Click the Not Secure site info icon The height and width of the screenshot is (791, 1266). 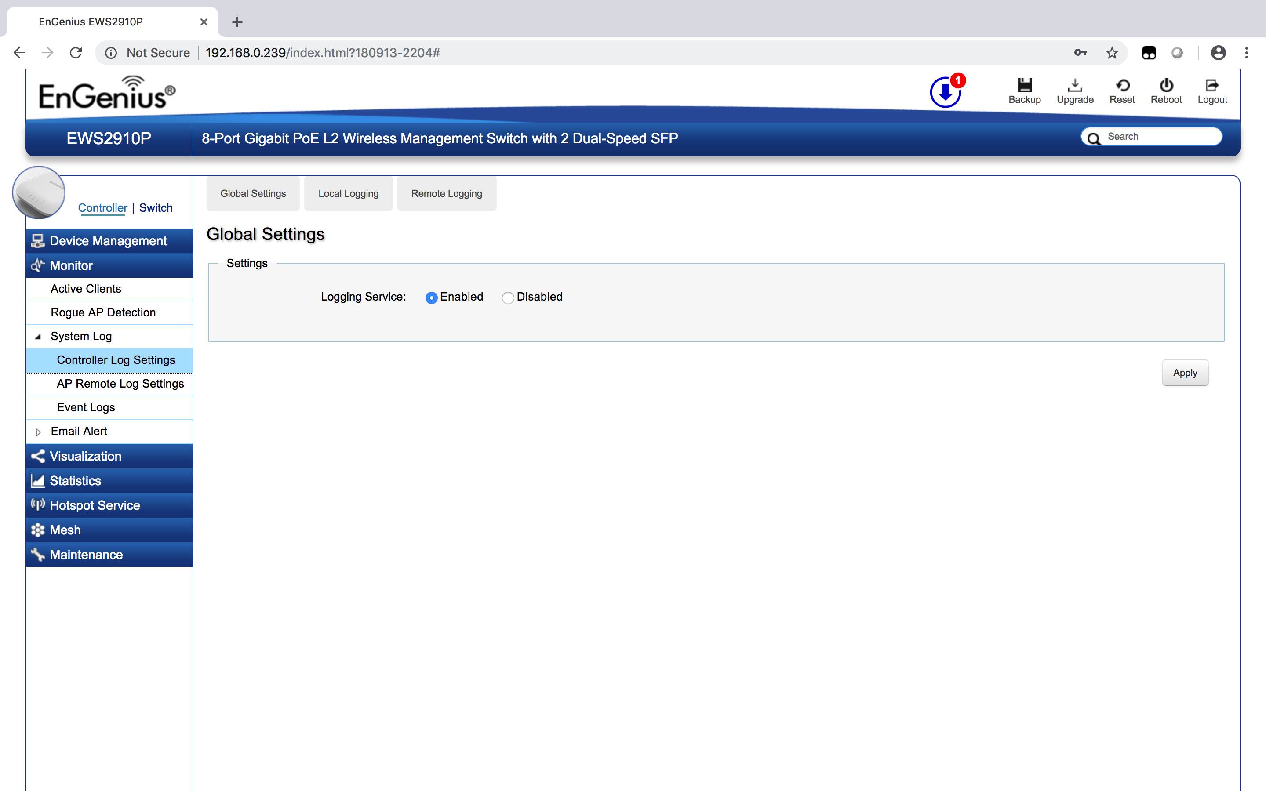(111, 53)
